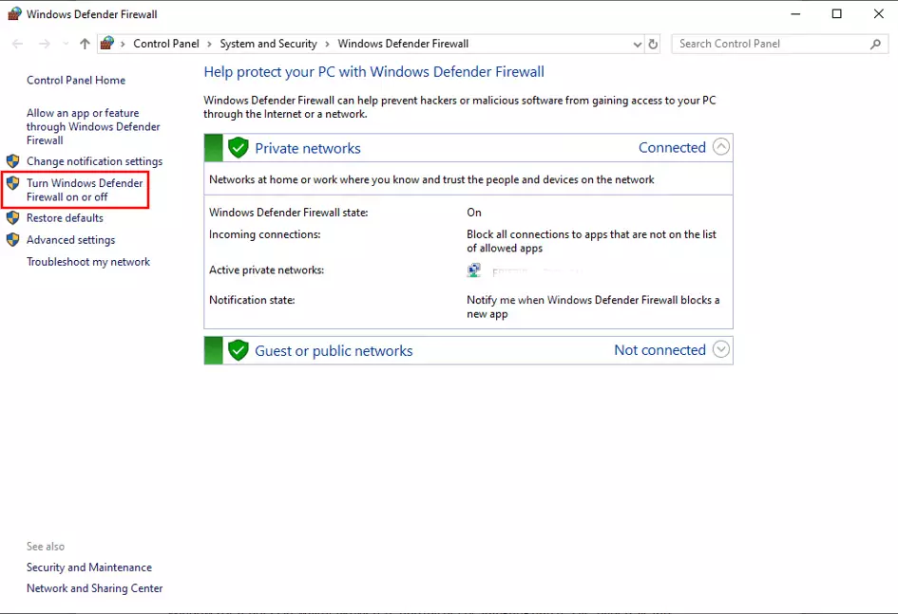Select Control Panel in the breadcrumb path
898x614 pixels.
[x=165, y=44]
